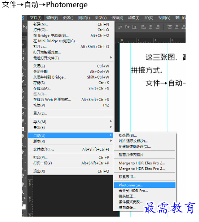199x222 pixels.
Task: Open the 图像(I) menu
Action: click(68, 18)
